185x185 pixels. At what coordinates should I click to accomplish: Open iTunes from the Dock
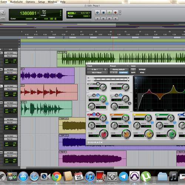(x=90, y=176)
